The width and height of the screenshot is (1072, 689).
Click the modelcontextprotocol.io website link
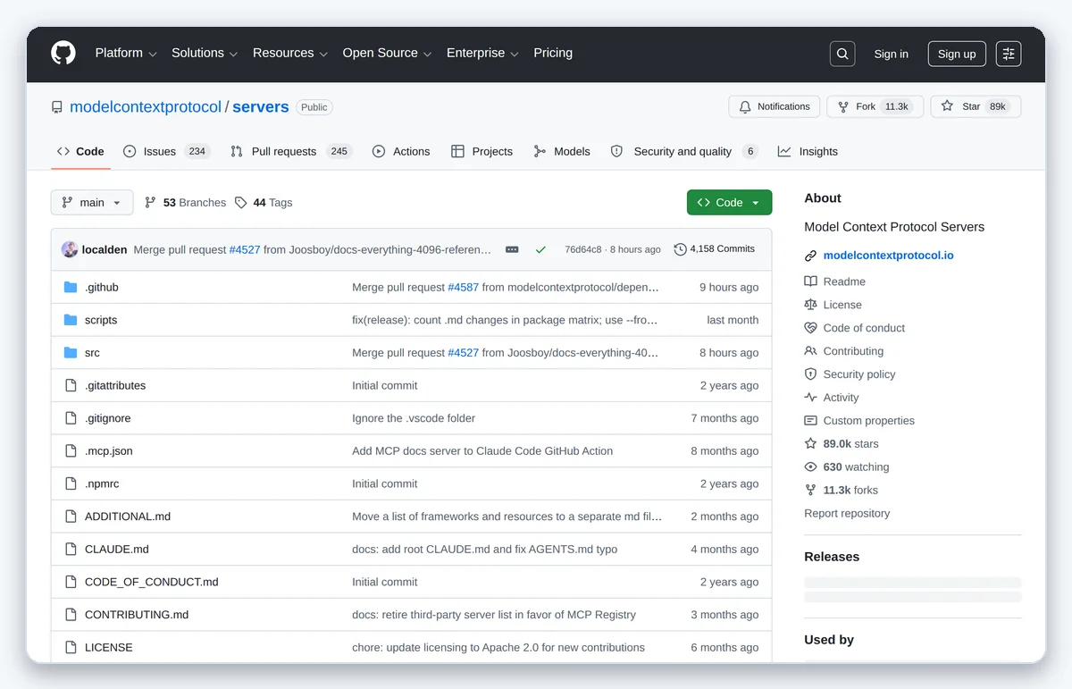click(888, 256)
